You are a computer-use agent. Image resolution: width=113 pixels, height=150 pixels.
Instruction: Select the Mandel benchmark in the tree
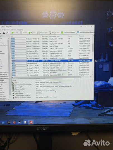(x=2, y=92)
